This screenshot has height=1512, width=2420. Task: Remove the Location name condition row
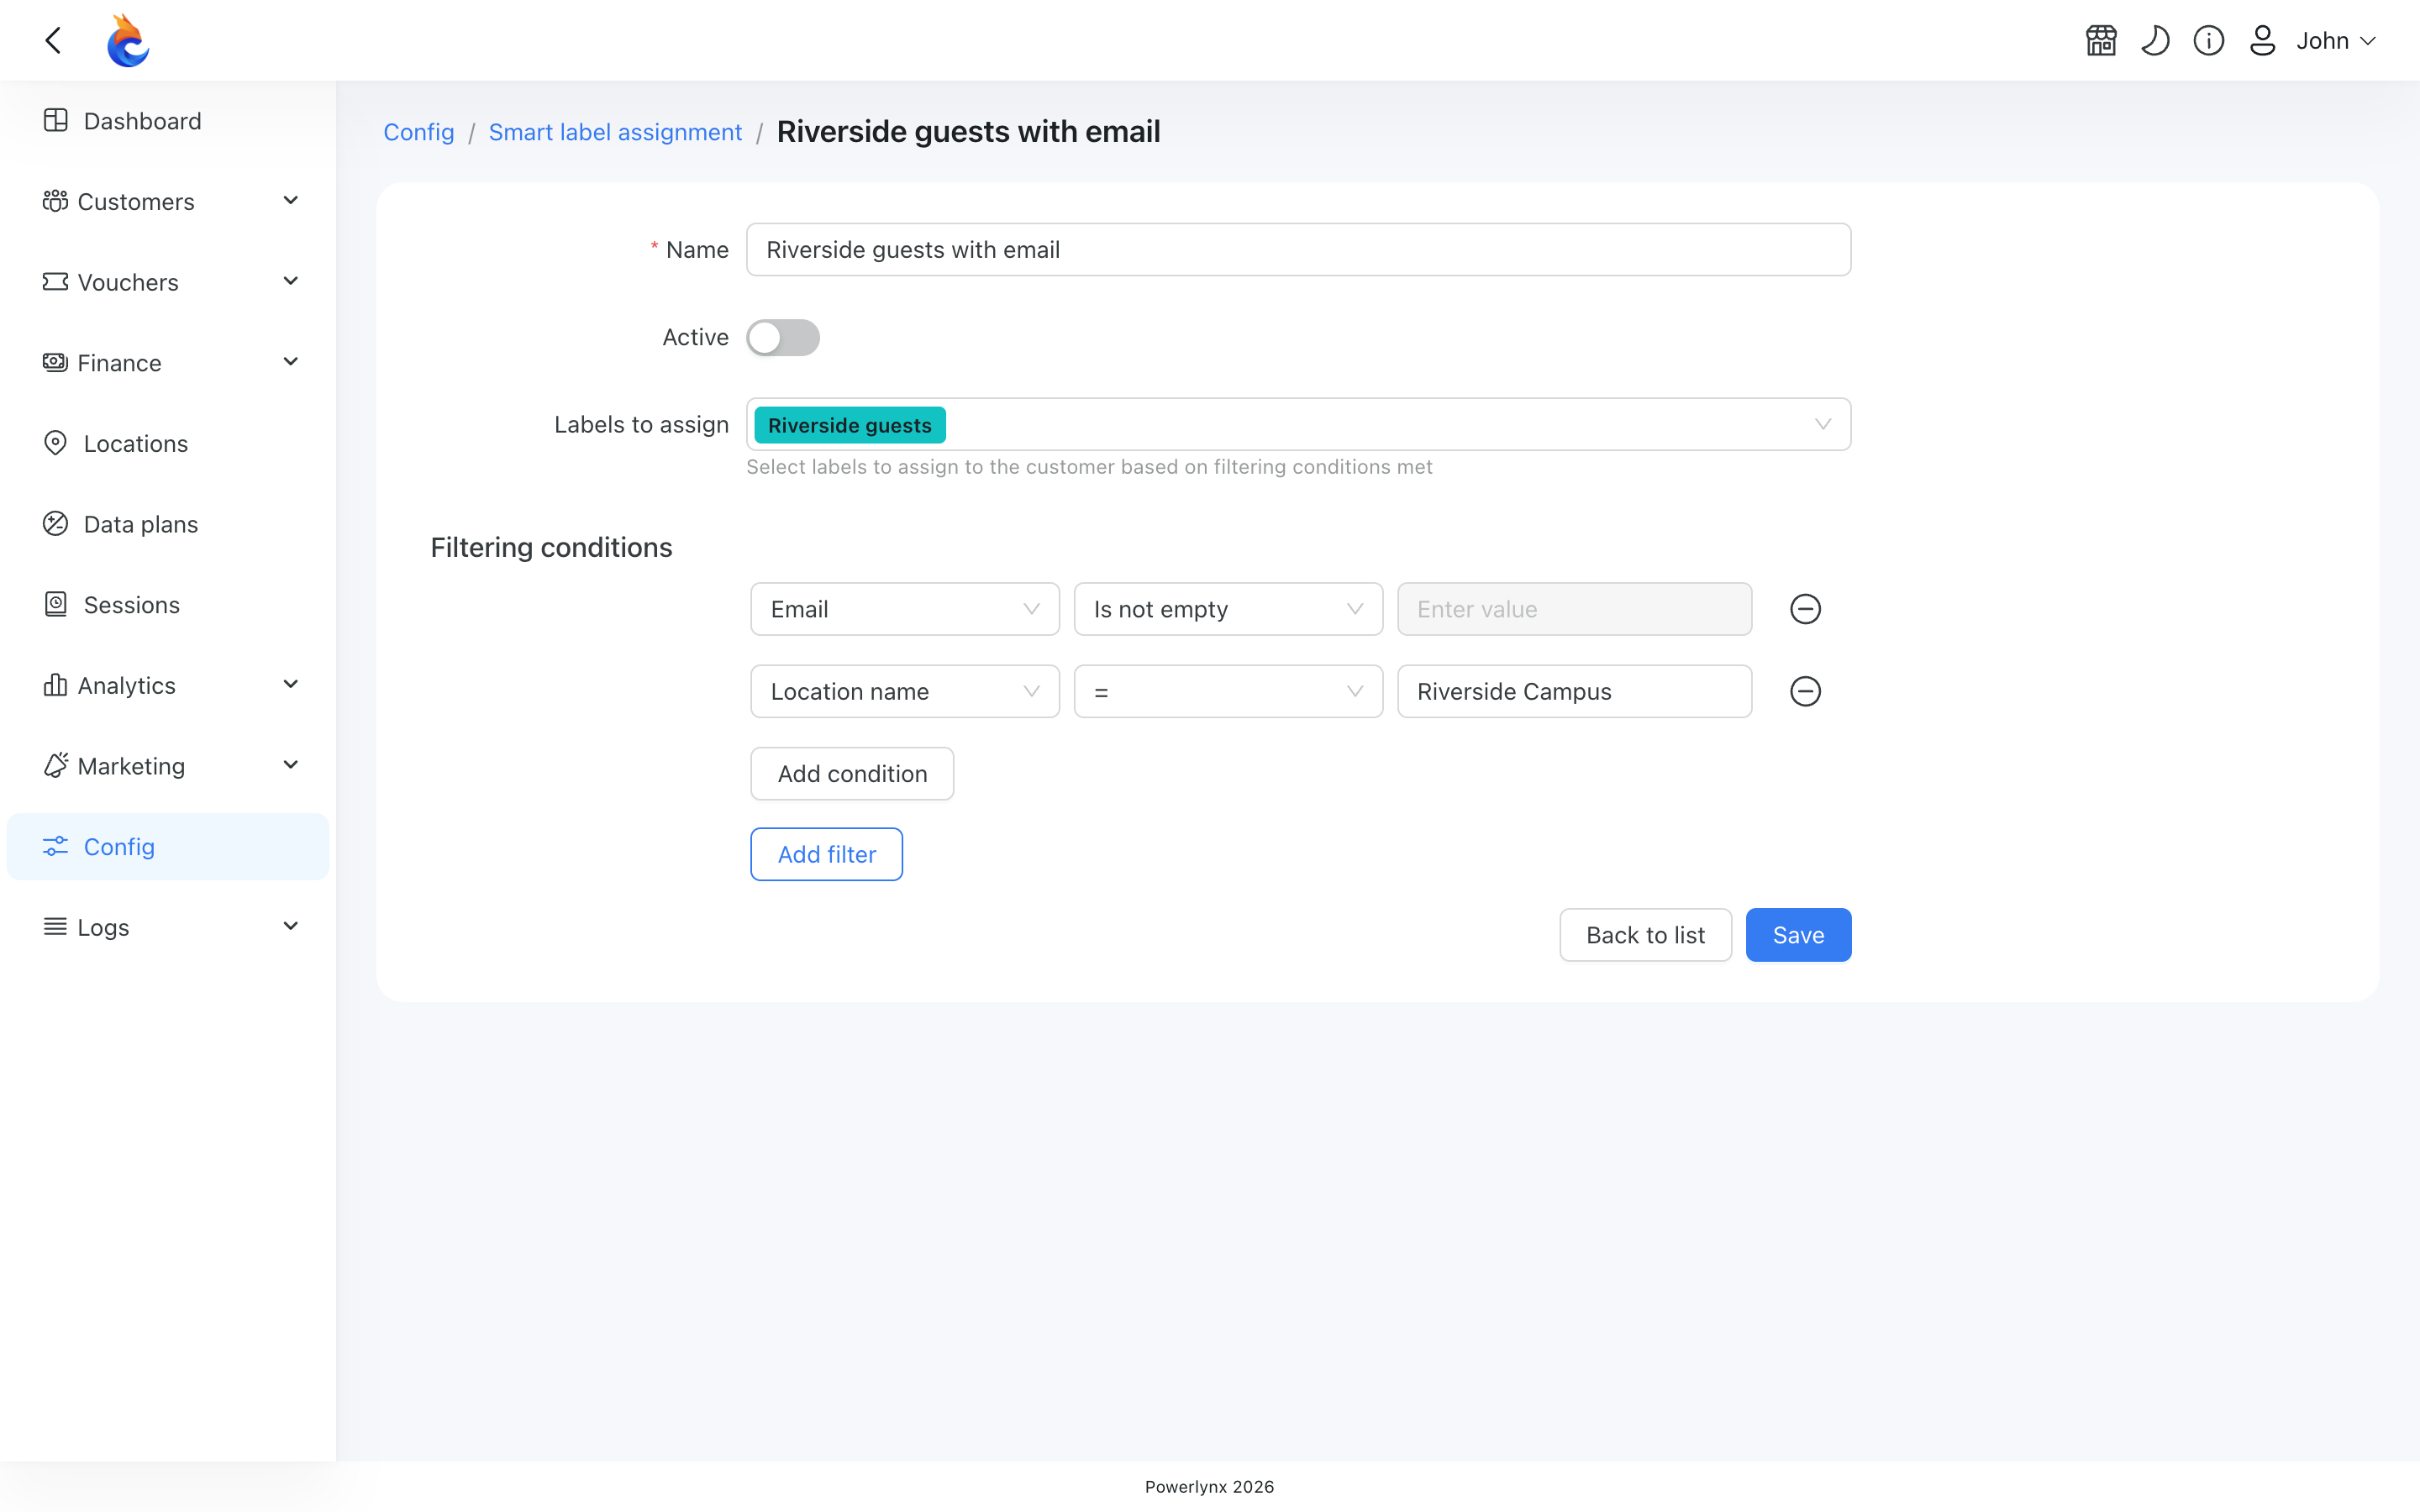(1805, 691)
